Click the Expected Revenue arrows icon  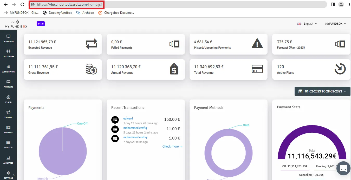pyautogui.click(x=92, y=44)
